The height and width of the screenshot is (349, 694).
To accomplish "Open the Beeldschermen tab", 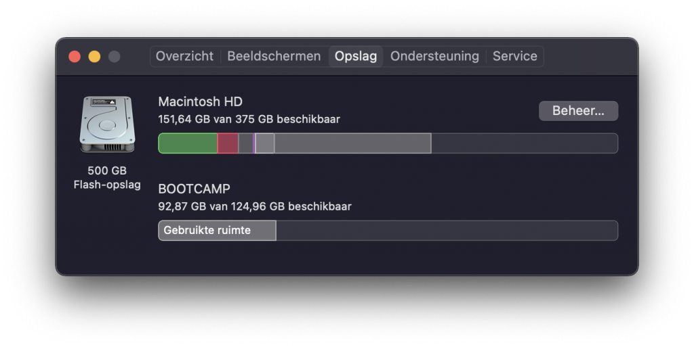I will (x=274, y=56).
